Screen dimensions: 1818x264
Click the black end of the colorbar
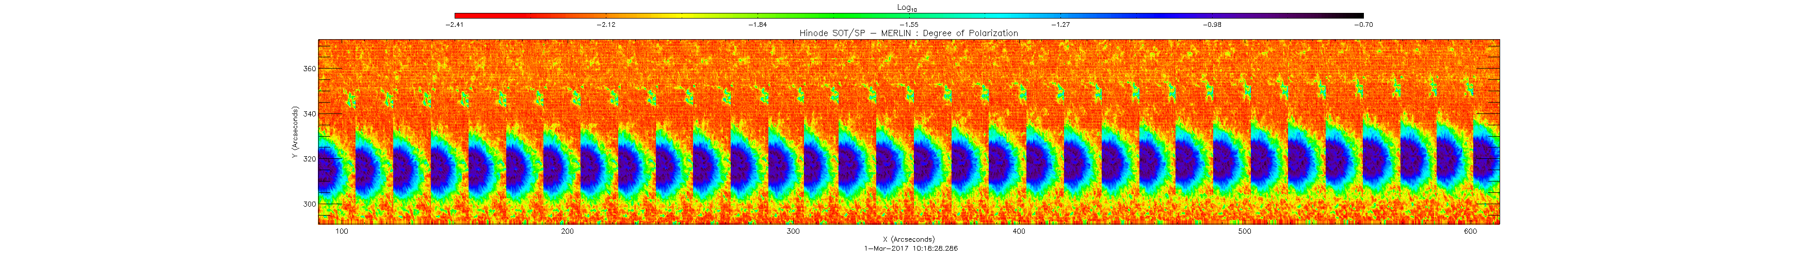pos(1359,15)
